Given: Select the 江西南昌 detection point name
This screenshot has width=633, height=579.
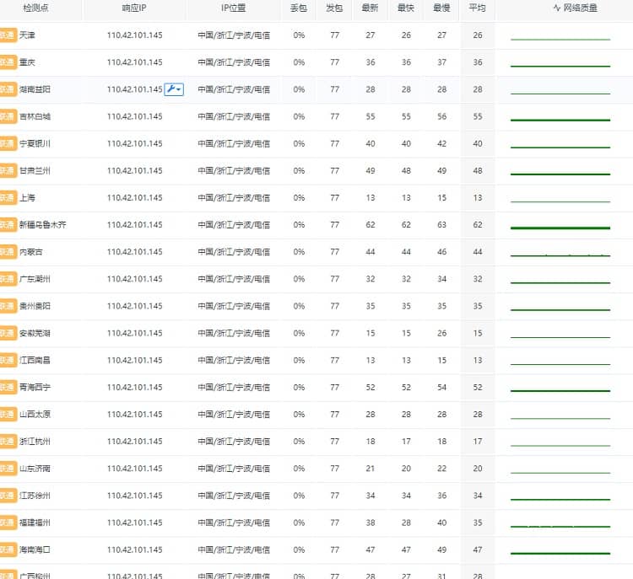Looking at the screenshot, I should tap(35, 360).
